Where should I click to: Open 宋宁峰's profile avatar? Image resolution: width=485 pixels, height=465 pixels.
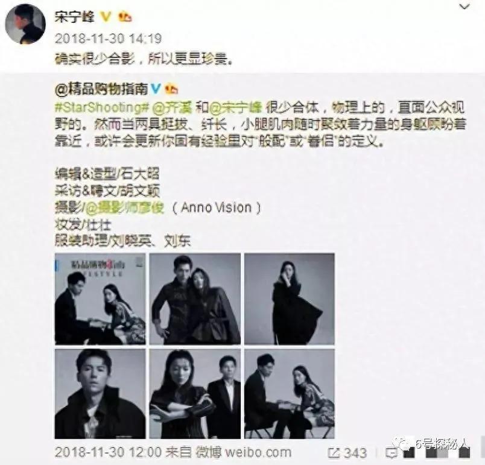tap(25, 24)
